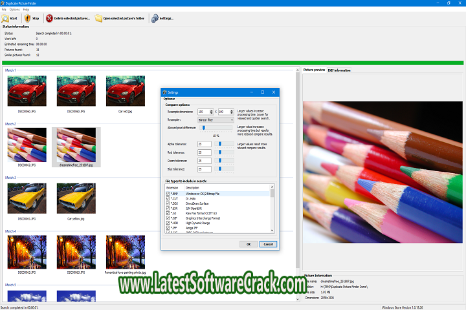
Task: Click the Open selected picture's folder icon
Action: click(98, 18)
